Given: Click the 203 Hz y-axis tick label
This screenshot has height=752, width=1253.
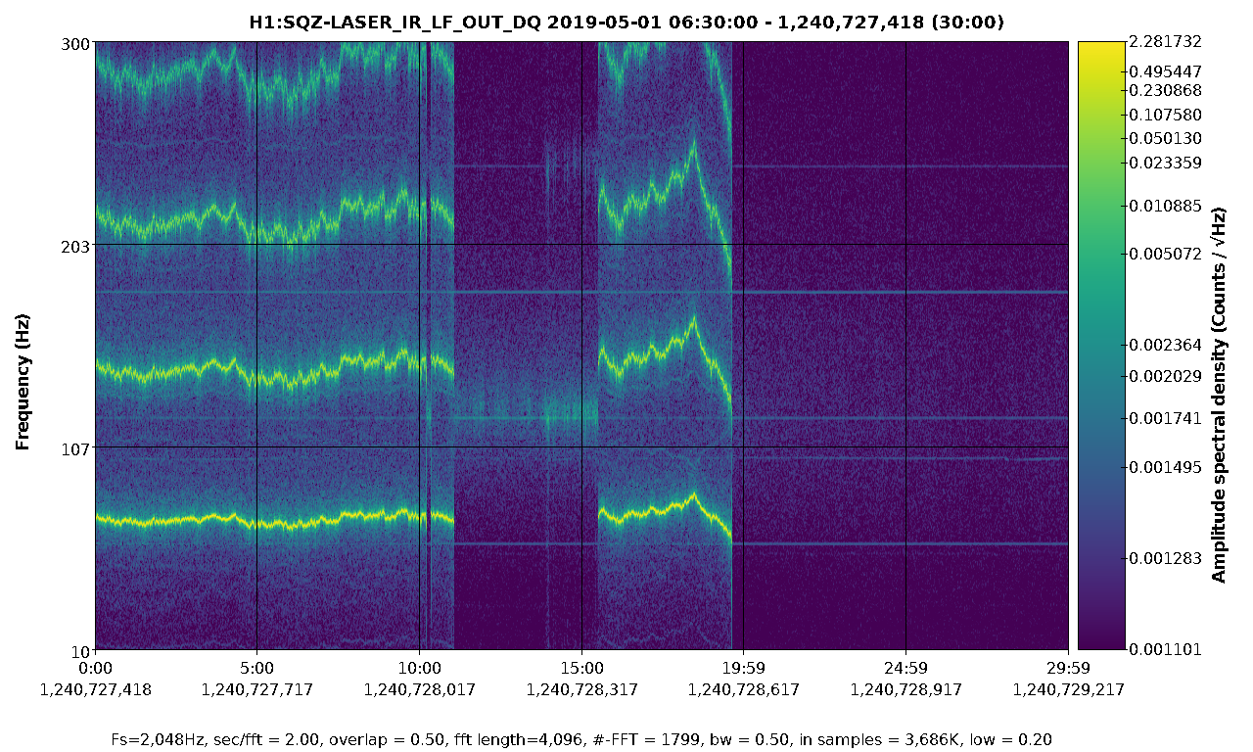Looking at the screenshot, I should [x=77, y=246].
